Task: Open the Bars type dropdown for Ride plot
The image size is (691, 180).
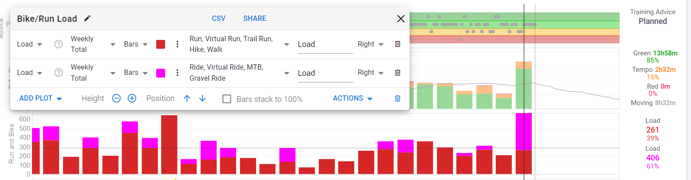Action: pyautogui.click(x=136, y=73)
